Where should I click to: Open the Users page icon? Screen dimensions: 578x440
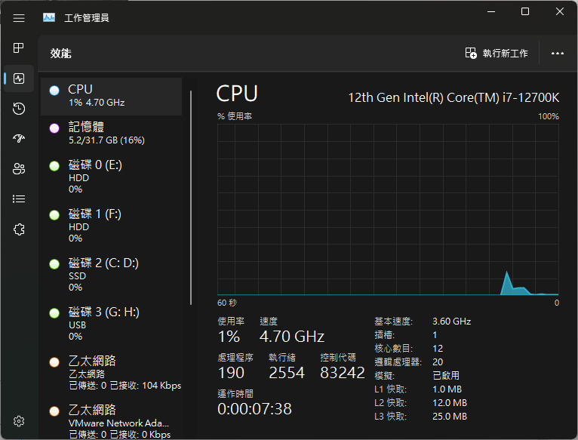19,169
